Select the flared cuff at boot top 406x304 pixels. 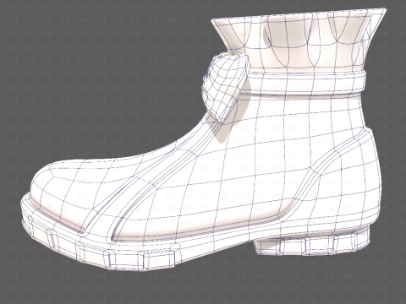(x=299, y=40)
